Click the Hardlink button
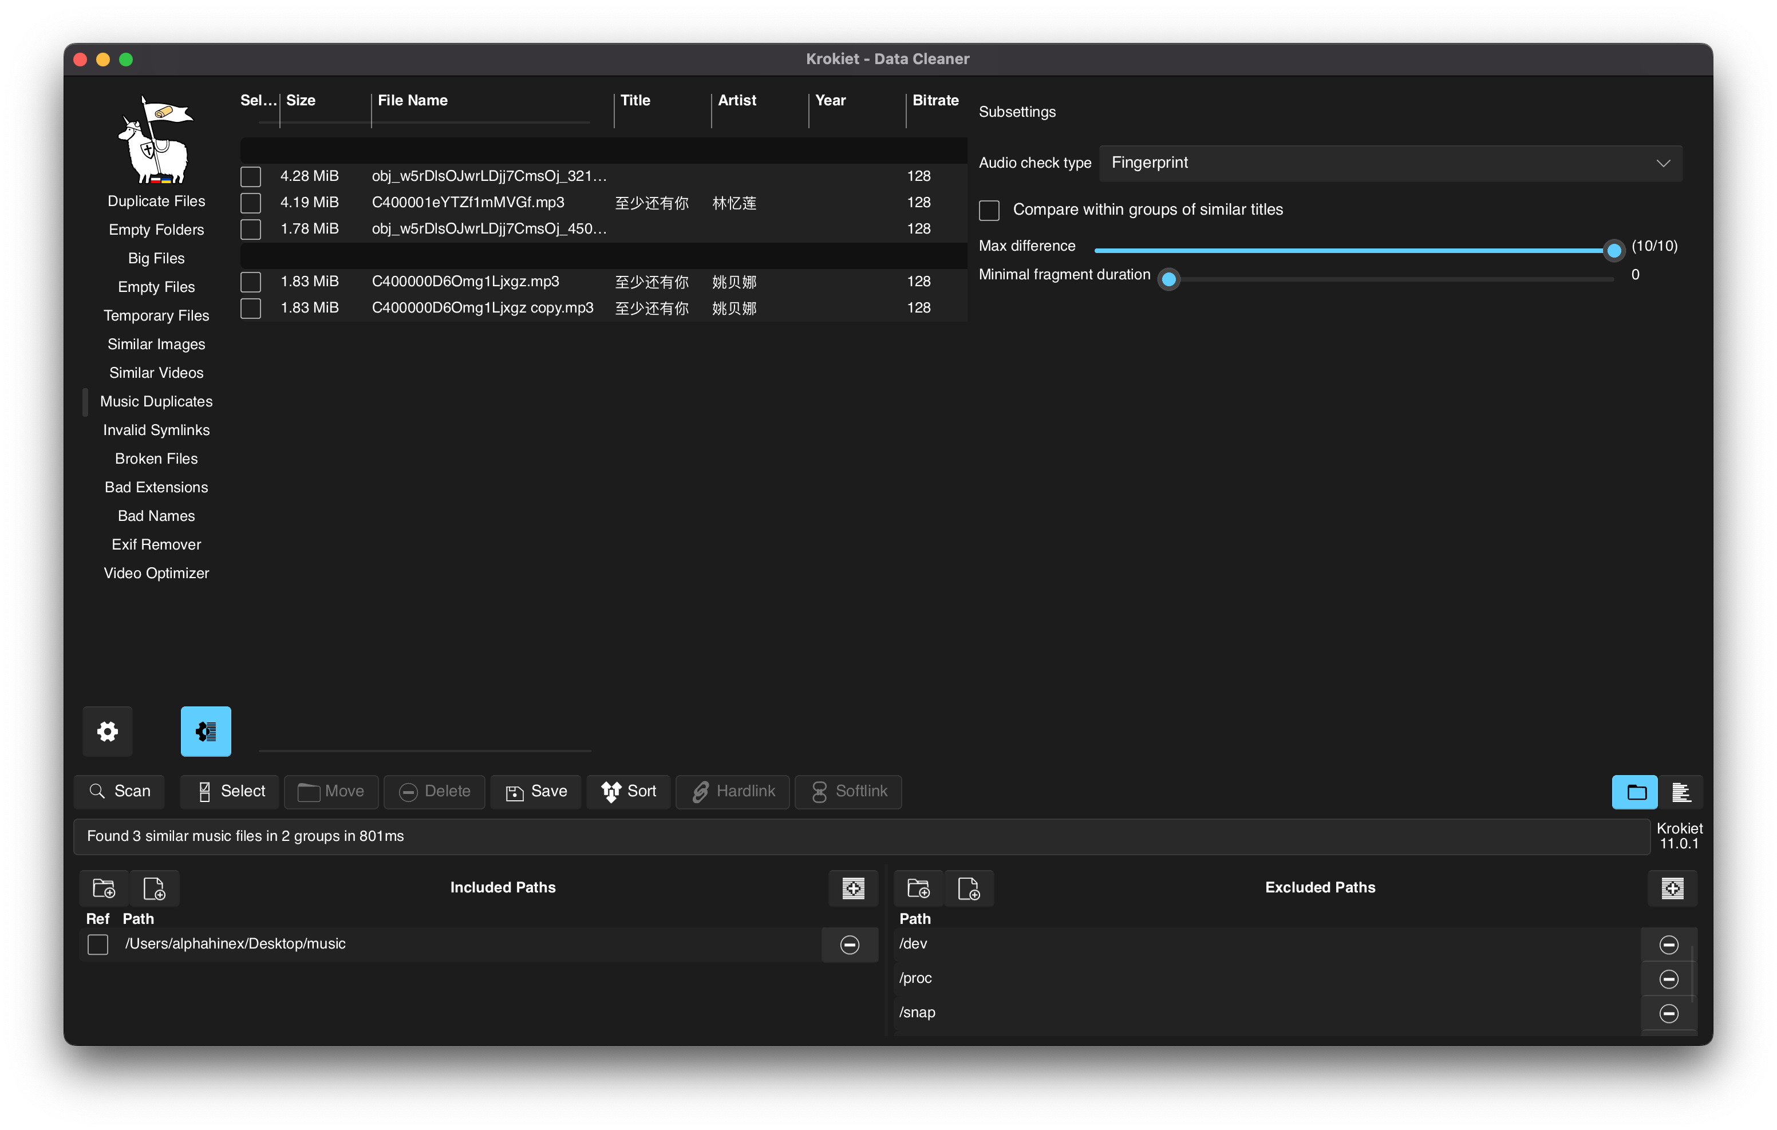 (733, 791)
